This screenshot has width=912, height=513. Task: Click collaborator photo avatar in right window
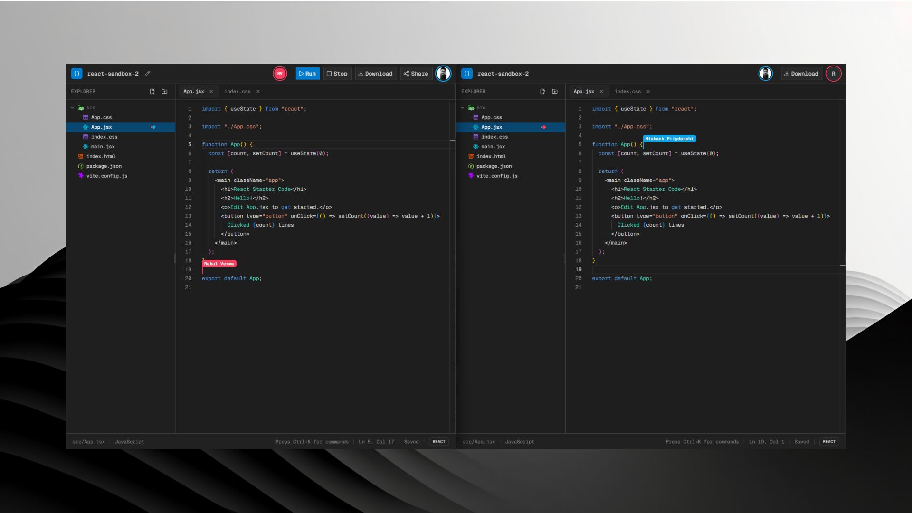tap(765, 74)
